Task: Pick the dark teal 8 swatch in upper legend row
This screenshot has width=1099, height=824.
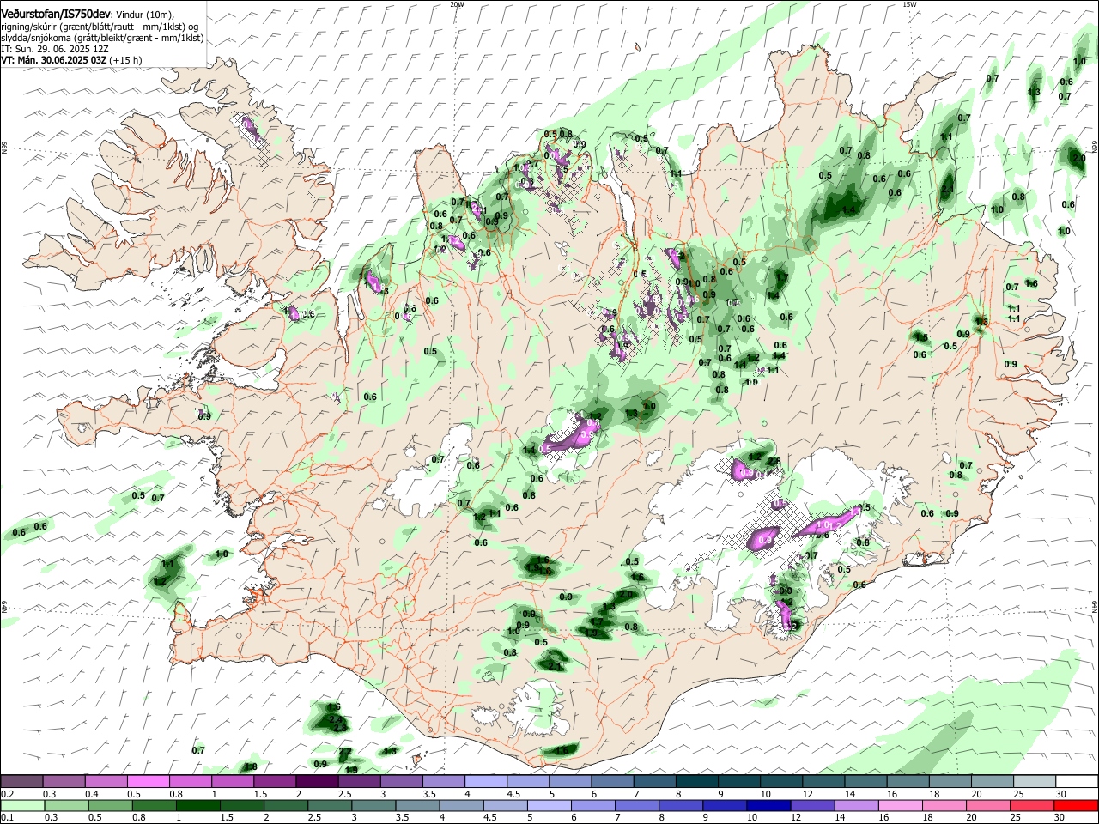Action: pyautogui.click(x=696, y=782)
